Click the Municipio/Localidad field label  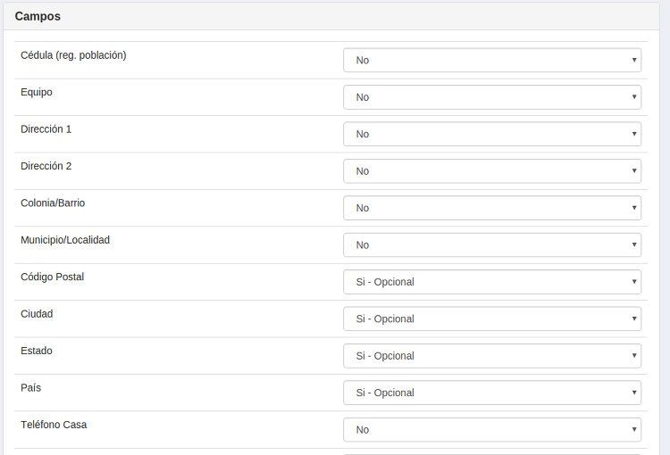pyautogui.click(x=65, y=240)
